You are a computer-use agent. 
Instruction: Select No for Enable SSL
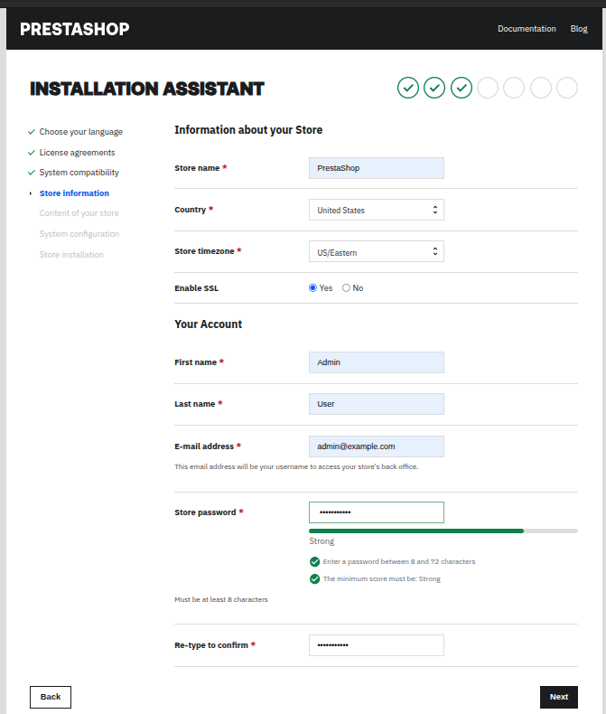[x=346, y=288]
